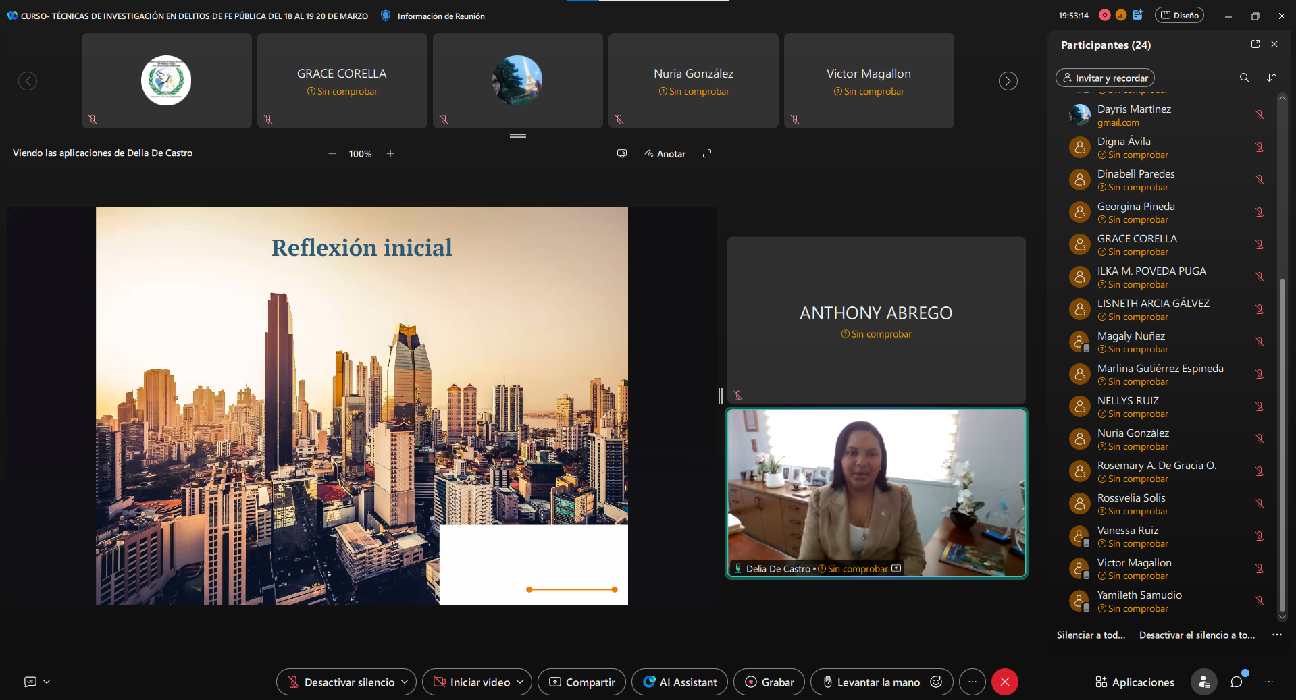The image size is (1296, 700).
Task: Click the red leave meeting button
Action: point(1004,682)
